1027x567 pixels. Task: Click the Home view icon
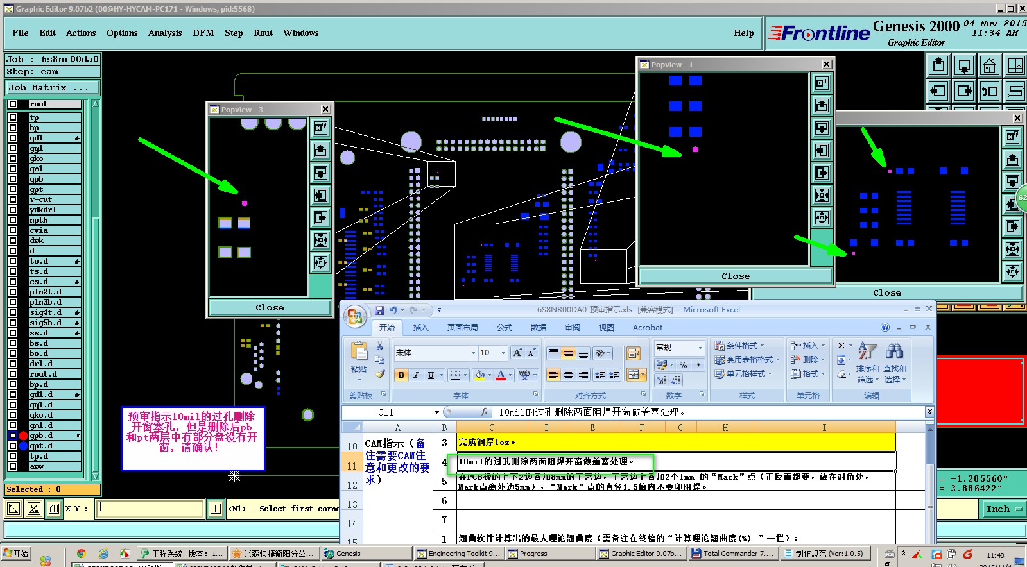[989, 65]
